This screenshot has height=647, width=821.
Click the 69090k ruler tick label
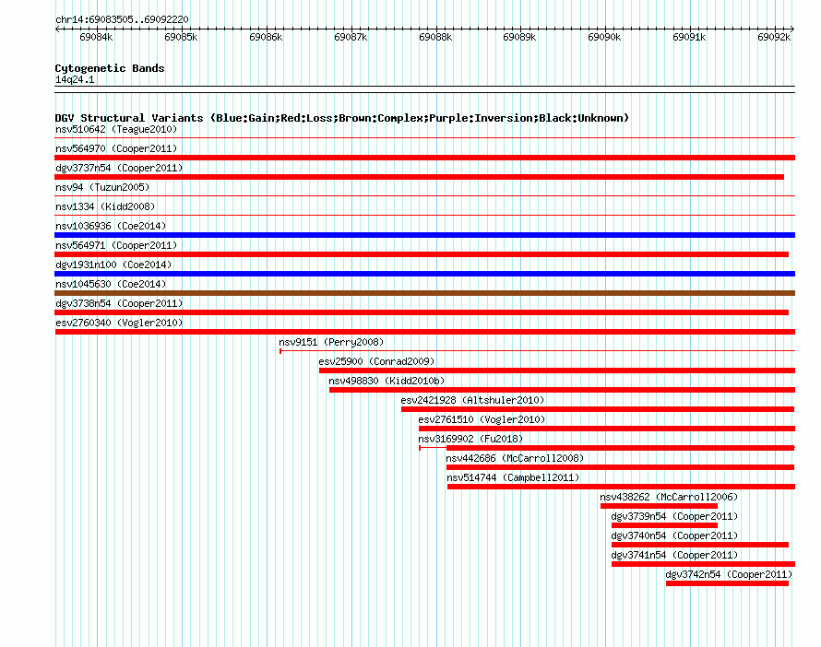[x=604, y=37]
